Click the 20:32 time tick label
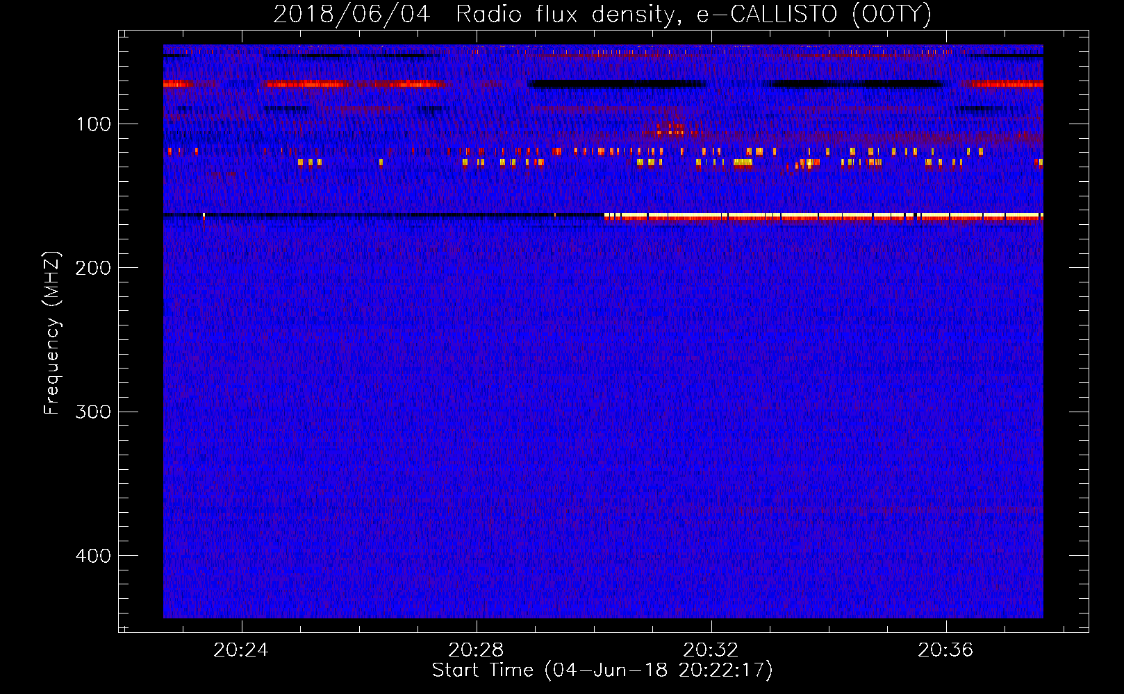 click(x=711, y=650)
